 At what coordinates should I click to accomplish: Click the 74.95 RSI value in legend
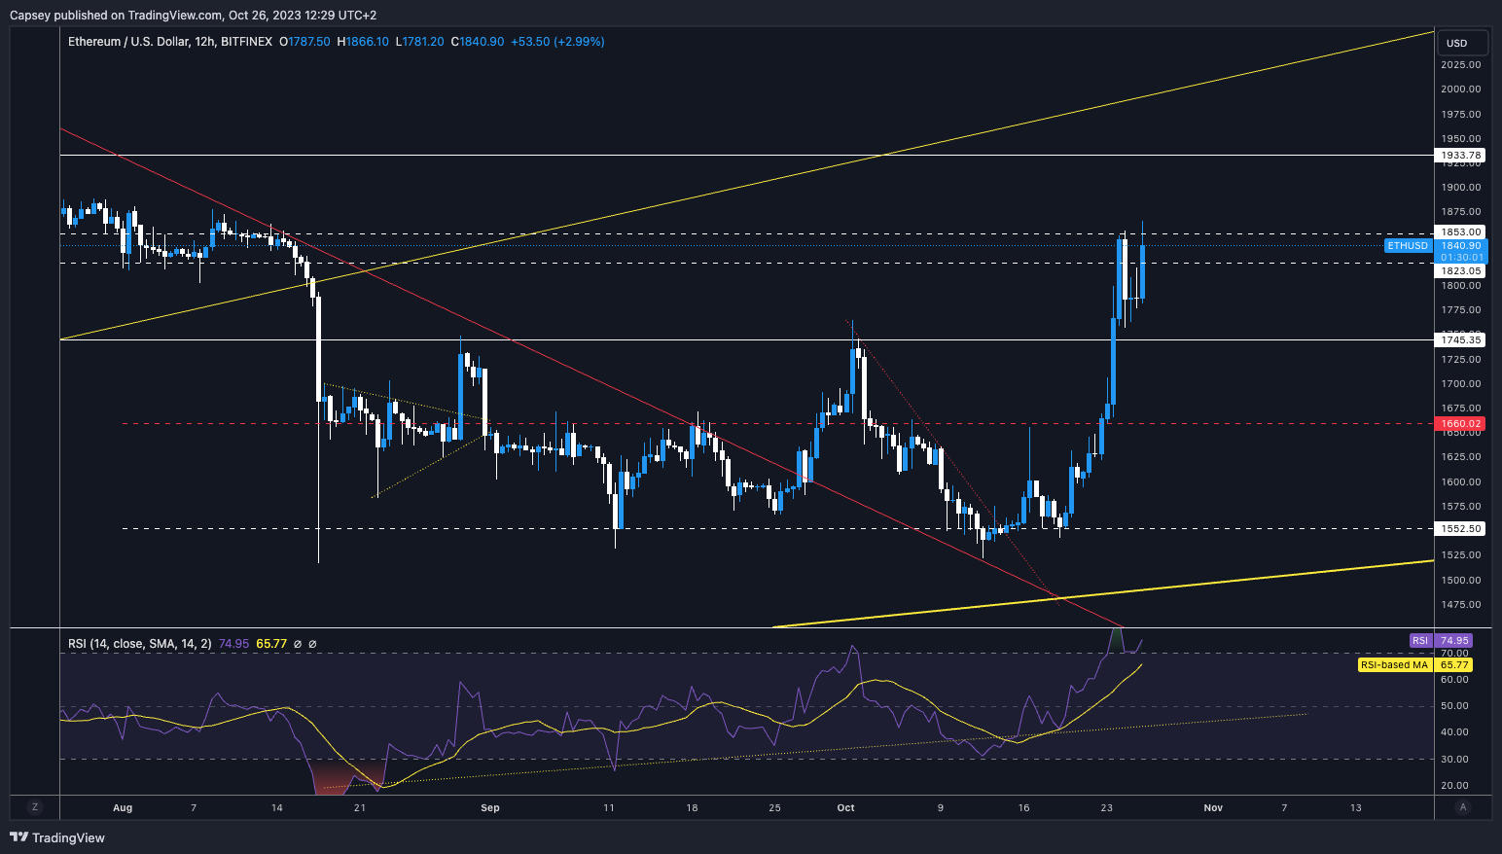(x=232, y=643)
